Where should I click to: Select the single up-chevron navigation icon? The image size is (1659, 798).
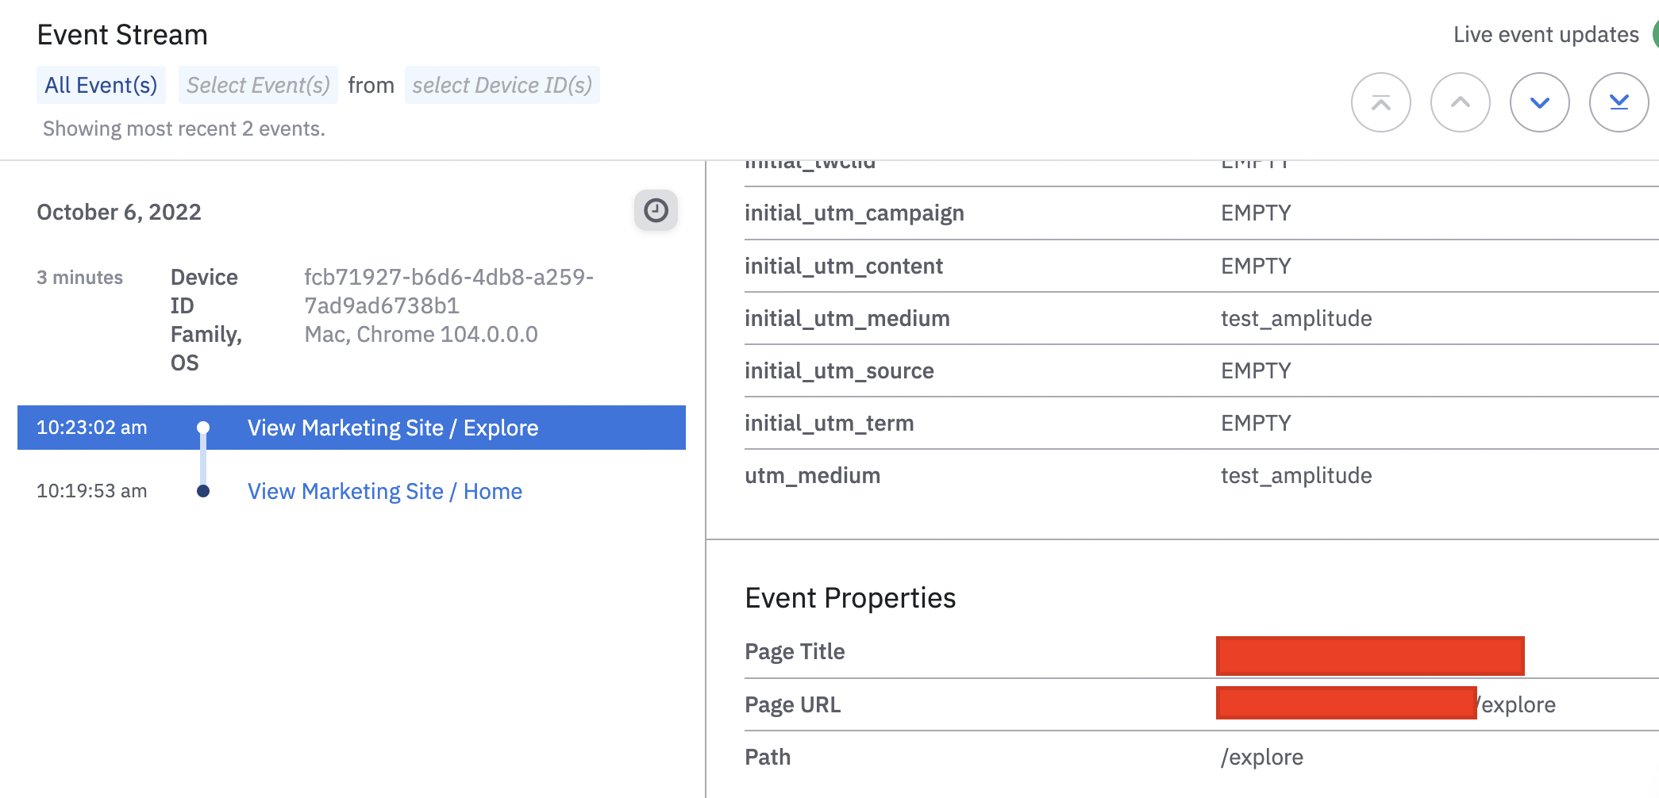coord(1461,102)
